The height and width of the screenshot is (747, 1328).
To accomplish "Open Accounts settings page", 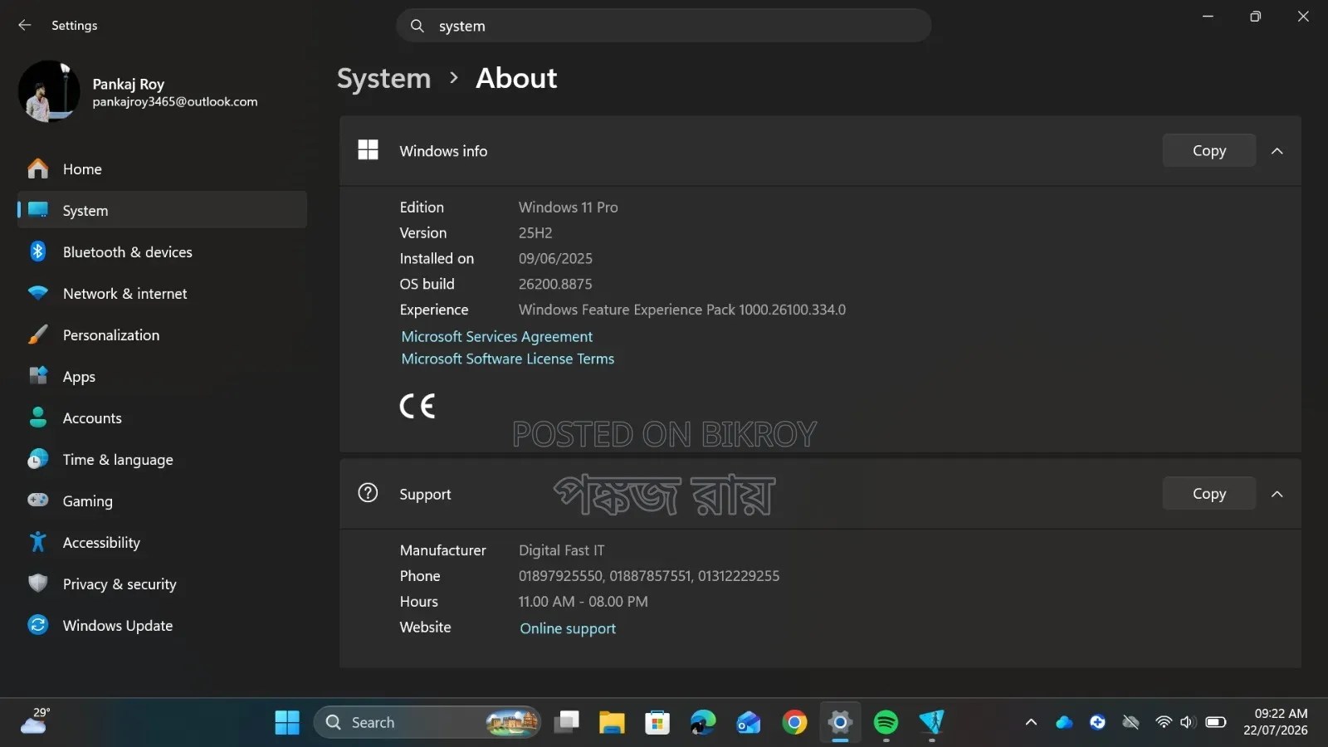I will [x=162, y=417].
